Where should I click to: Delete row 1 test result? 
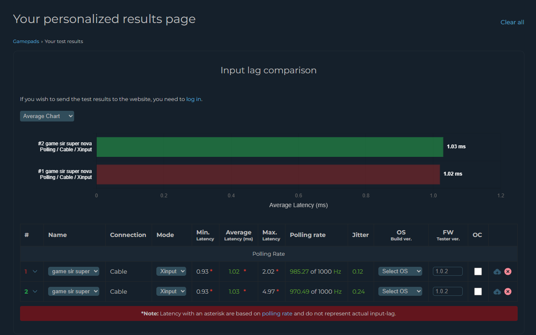[507, 271]
